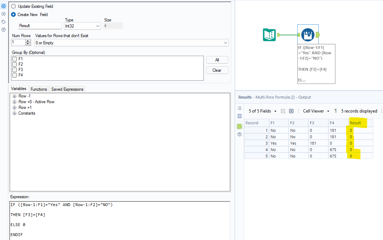Increase Num Rows using the stepper arrow
The width and height of the screenshot is (383, 240).
(x=28, y=40)
